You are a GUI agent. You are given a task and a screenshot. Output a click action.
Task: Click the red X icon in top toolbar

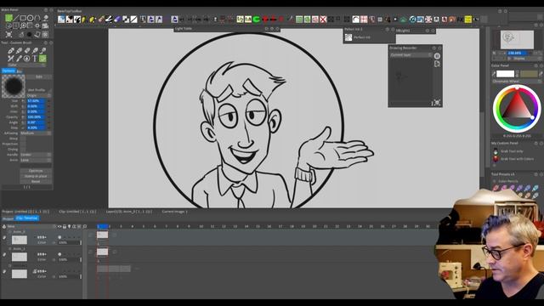pyautogui.click(x=323, y=20)
